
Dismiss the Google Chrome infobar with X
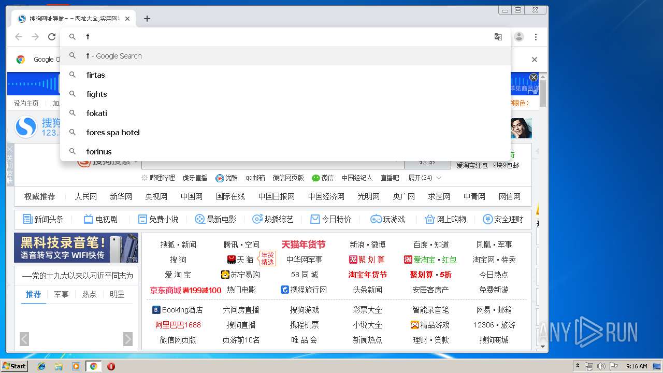(535, 60)
